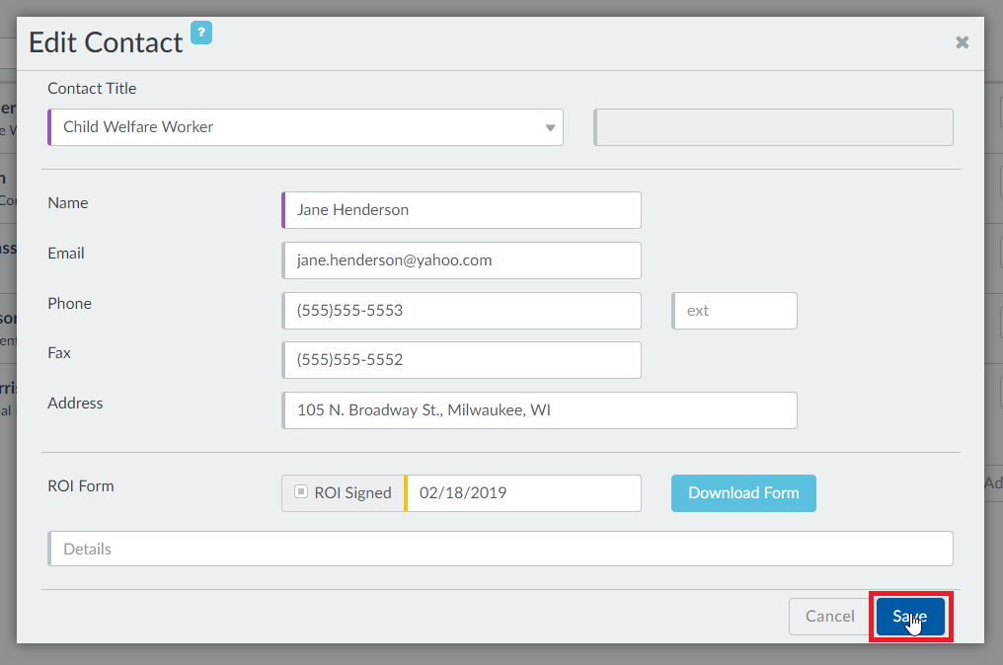This screenshot has width=1003, height=665.
Task: Click the Edit Contact dialog title
Action: point(106,42)
